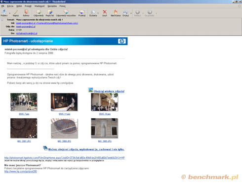The width and height of the screenshot is (242, 183).
Task: Click 'Możesz obejrzeć zdjęcia, wydrukować je' link
Action: click(86, 149)
